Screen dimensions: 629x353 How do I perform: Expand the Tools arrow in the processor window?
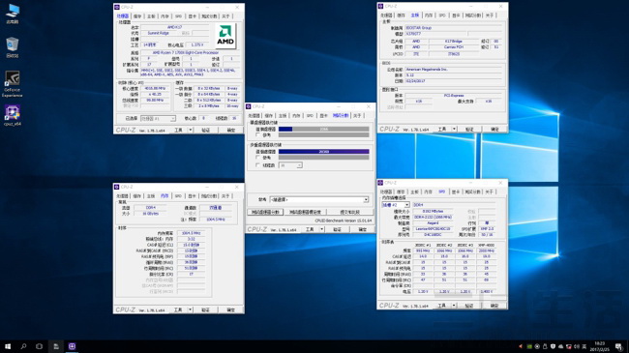(191, 130)
